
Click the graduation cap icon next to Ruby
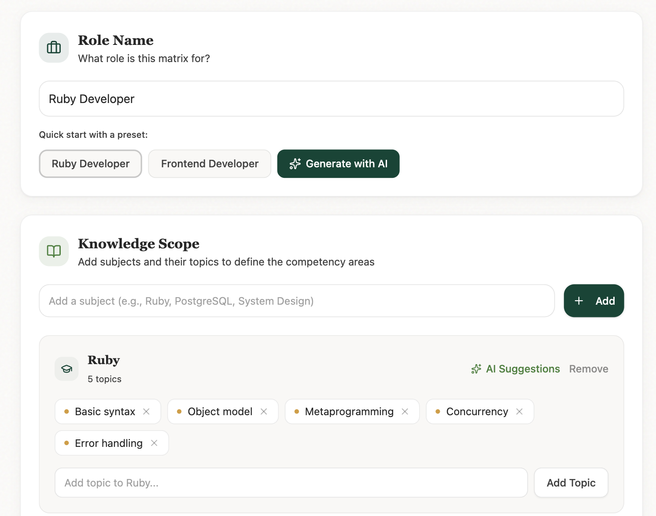click(66, 369)
